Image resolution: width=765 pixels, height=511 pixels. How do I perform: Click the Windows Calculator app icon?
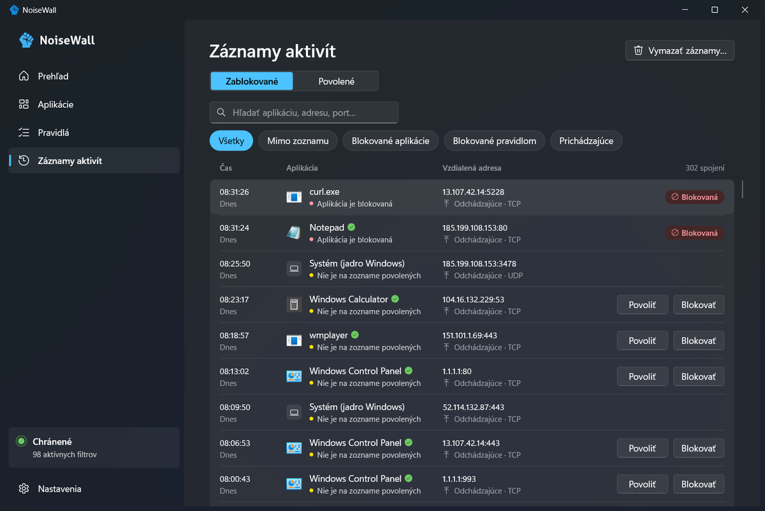[x=294, y=305]
